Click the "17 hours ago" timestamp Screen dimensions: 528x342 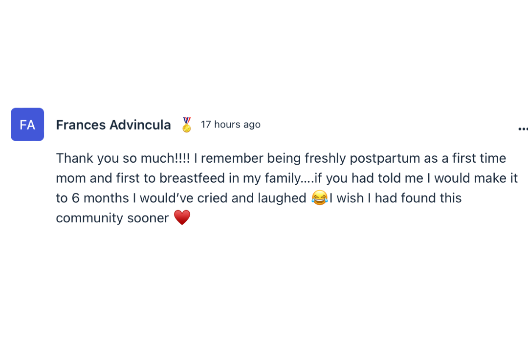(x=230, y=125)
